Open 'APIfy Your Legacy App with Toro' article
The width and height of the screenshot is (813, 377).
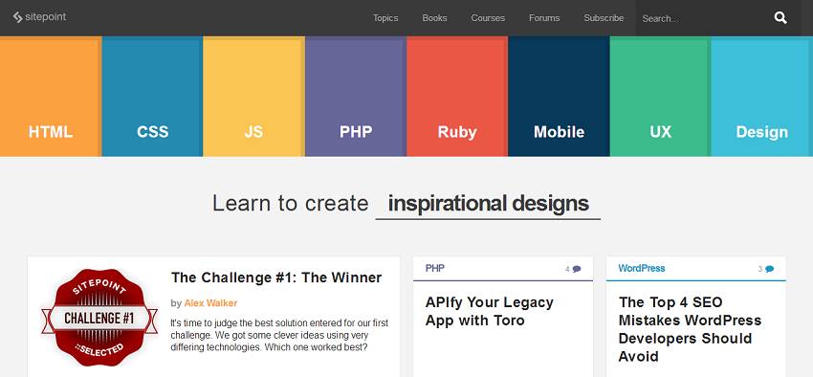pos(489,311)
